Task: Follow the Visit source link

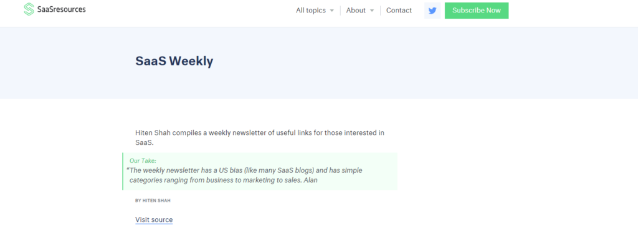Action: click(154, 219)
